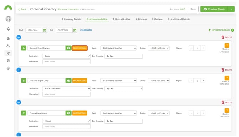Viewport: 239px width, 137px height.
Task: Toggle eye preview for Thousand Nights Camp
Action: 68,81
